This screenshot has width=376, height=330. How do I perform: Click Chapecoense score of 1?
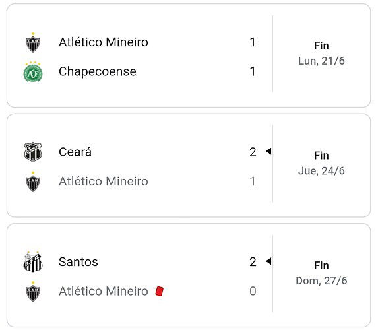pos(253,71)
